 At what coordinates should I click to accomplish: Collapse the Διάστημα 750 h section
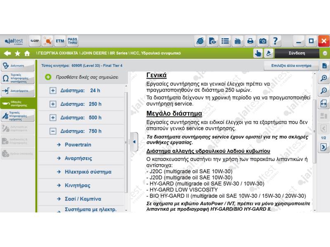(53, 131)
